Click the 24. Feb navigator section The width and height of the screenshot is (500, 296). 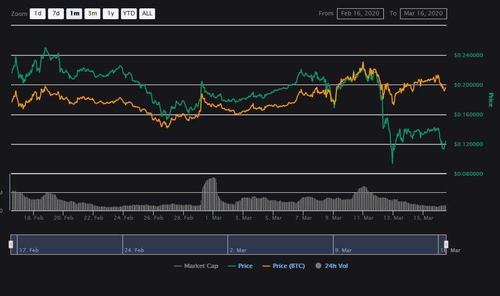point(175,244)
